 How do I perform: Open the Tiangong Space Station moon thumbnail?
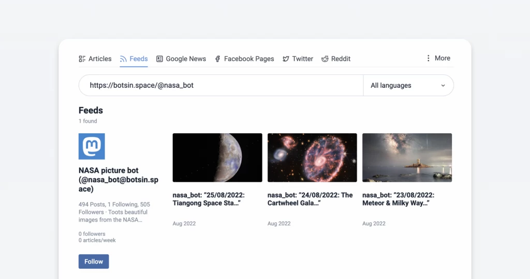click(217, 158)
